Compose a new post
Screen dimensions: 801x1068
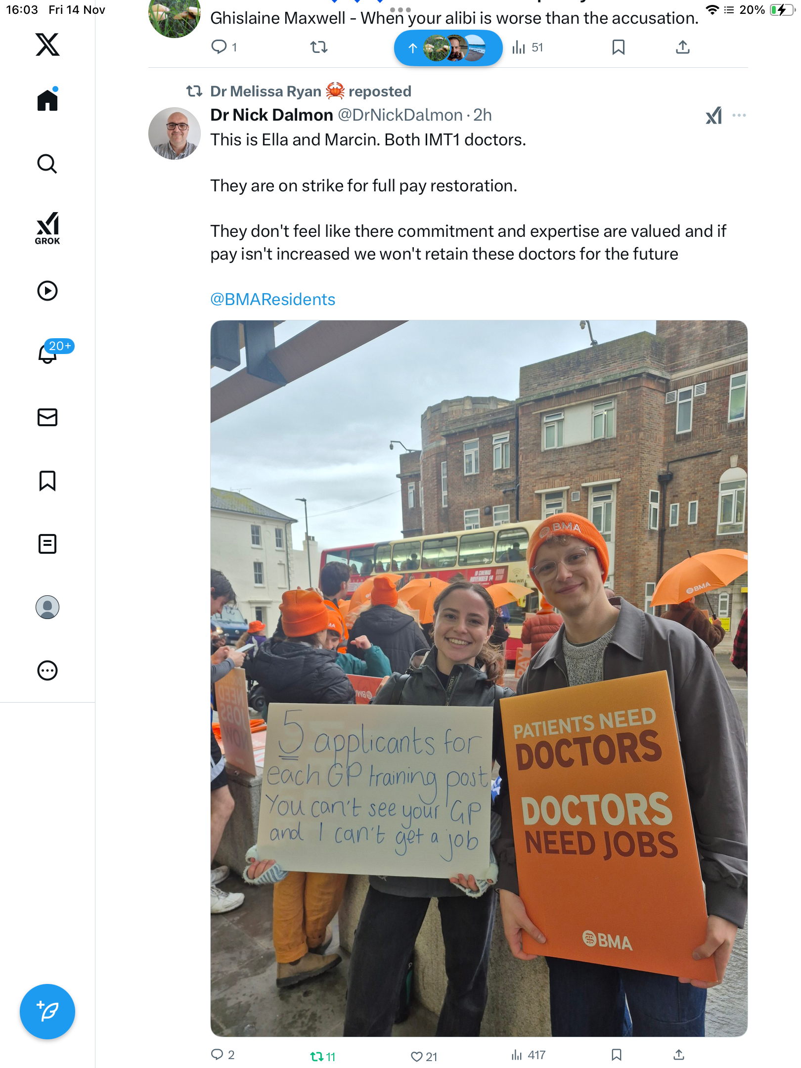coord(47,1012)
